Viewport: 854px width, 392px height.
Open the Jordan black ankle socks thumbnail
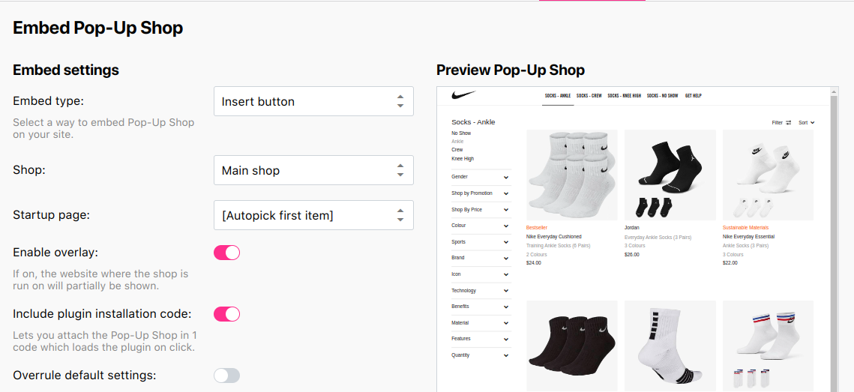click(670, 175)
